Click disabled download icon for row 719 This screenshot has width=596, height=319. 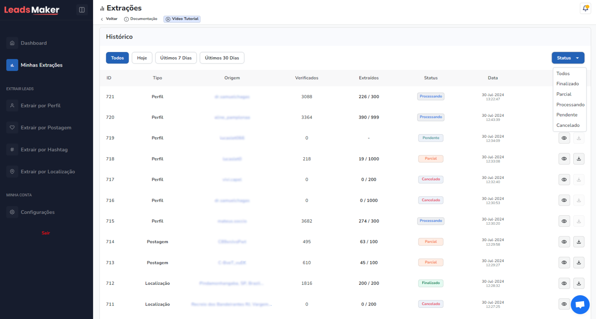[x=579, y=138]
